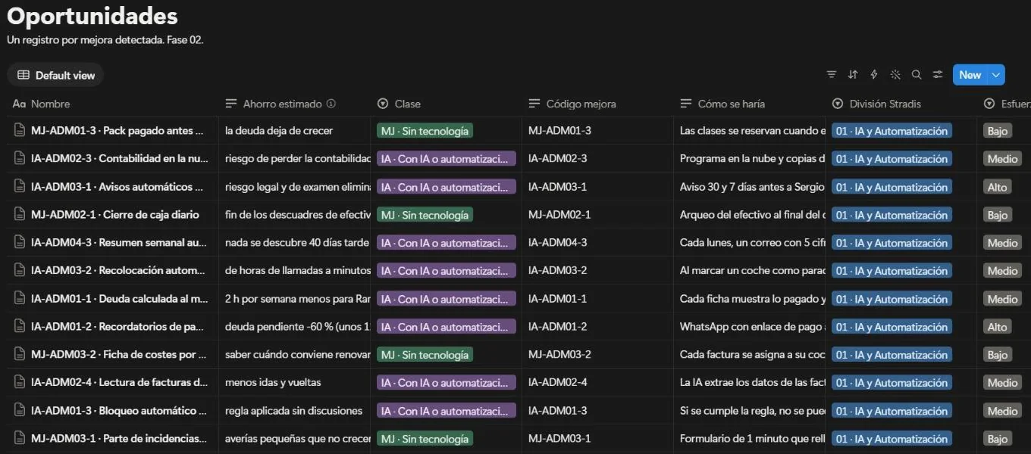Click the Oportunidades page title
1031x454 pixels.
pyautogui.click(x=92, y=16)
